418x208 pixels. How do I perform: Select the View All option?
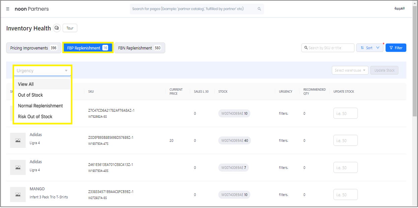pos(26,84)
